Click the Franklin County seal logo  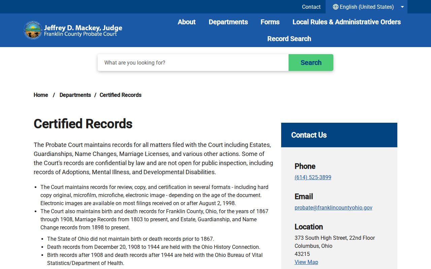[33, 30]
